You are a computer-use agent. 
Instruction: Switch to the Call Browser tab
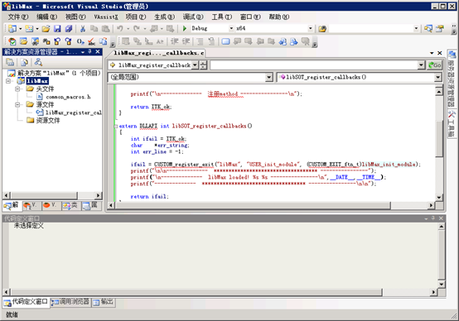[70, 302]
